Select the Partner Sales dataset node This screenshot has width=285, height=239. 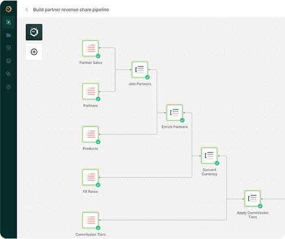point(90,48)
